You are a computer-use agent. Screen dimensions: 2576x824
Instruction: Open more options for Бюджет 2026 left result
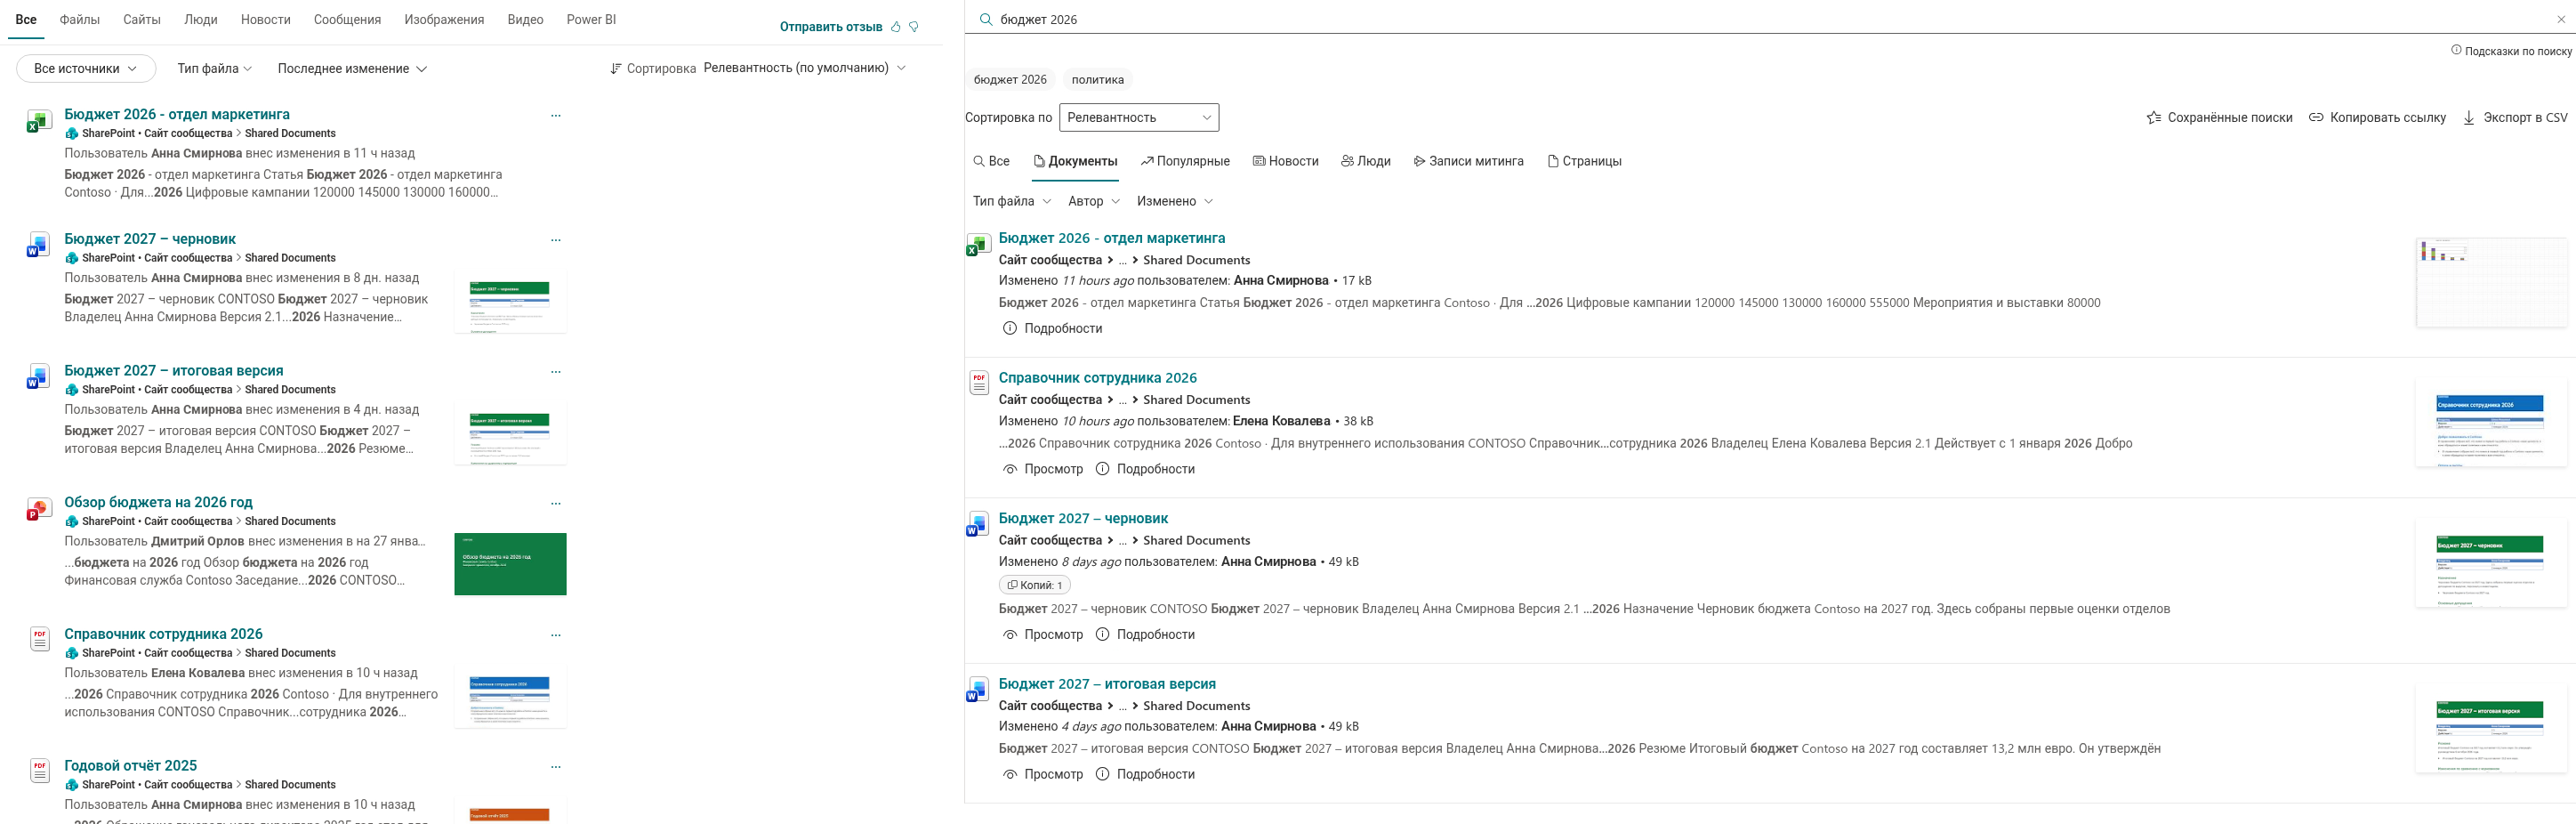[x=556, y=115]
